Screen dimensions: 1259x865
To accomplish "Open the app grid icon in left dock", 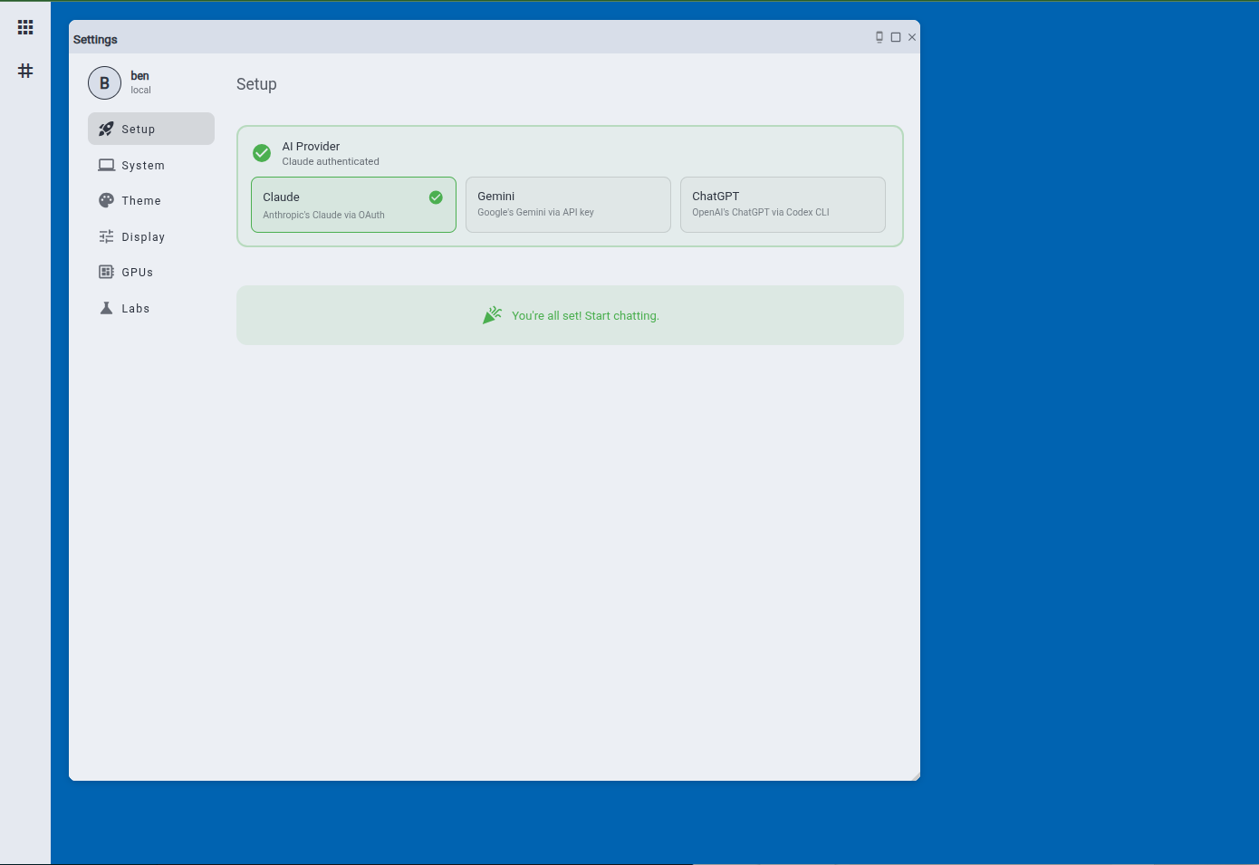I will coord(25,26).
